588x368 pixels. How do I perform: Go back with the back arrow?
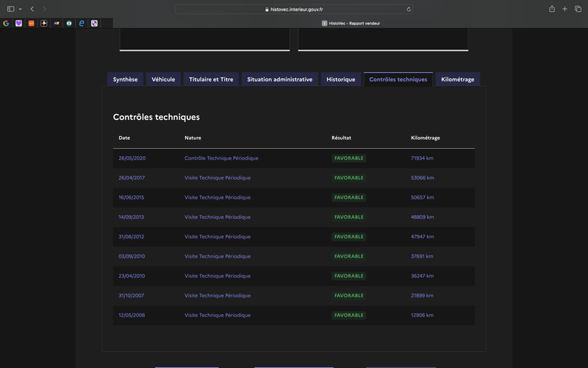point(32,9)
